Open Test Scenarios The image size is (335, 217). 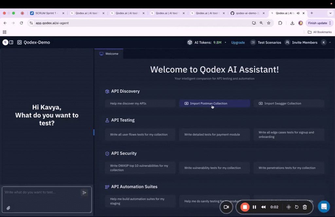click(x=266, y=42)
